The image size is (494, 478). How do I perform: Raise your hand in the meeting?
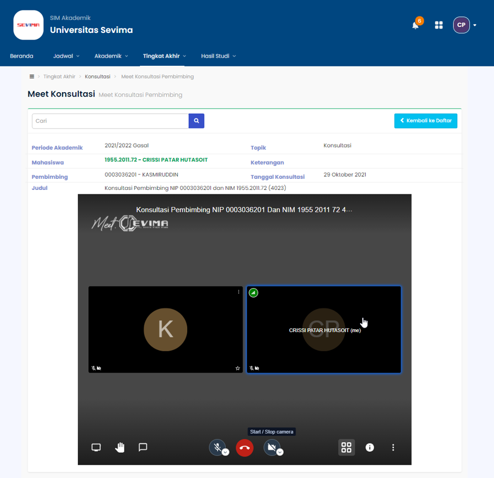[x=120, y=447]
